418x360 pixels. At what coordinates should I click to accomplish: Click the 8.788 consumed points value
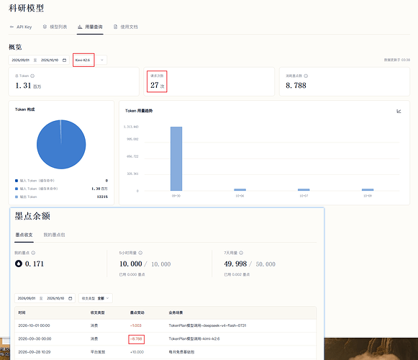tap(296, 86)
